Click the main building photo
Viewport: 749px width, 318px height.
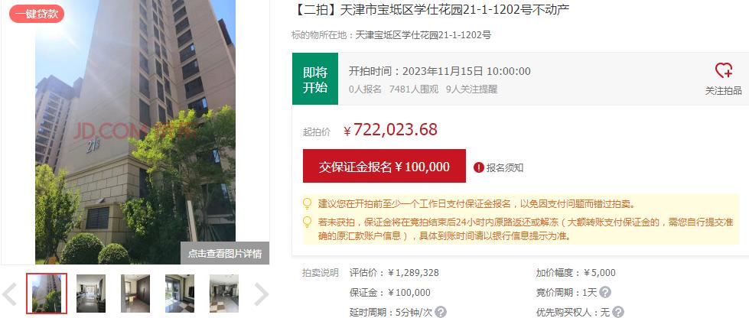(x=135, y=131)
